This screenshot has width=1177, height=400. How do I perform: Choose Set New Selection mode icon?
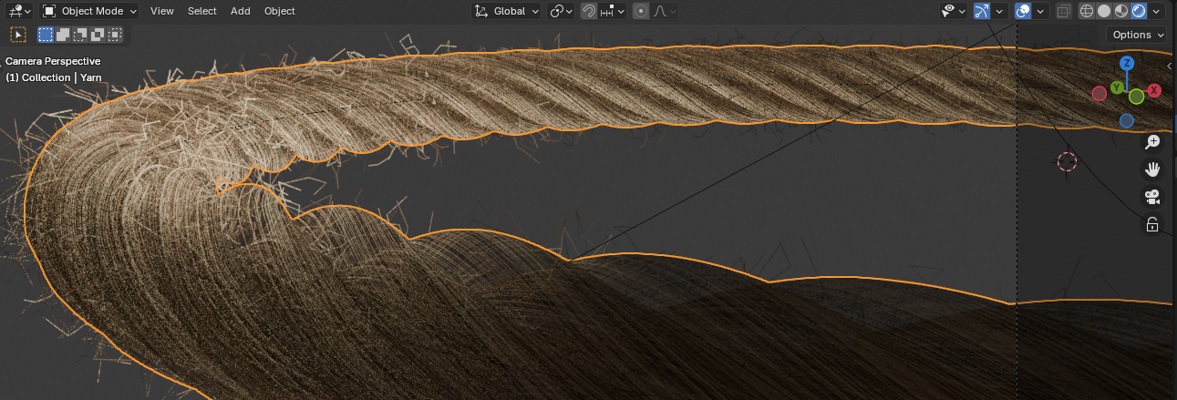[x=46, y=35]
